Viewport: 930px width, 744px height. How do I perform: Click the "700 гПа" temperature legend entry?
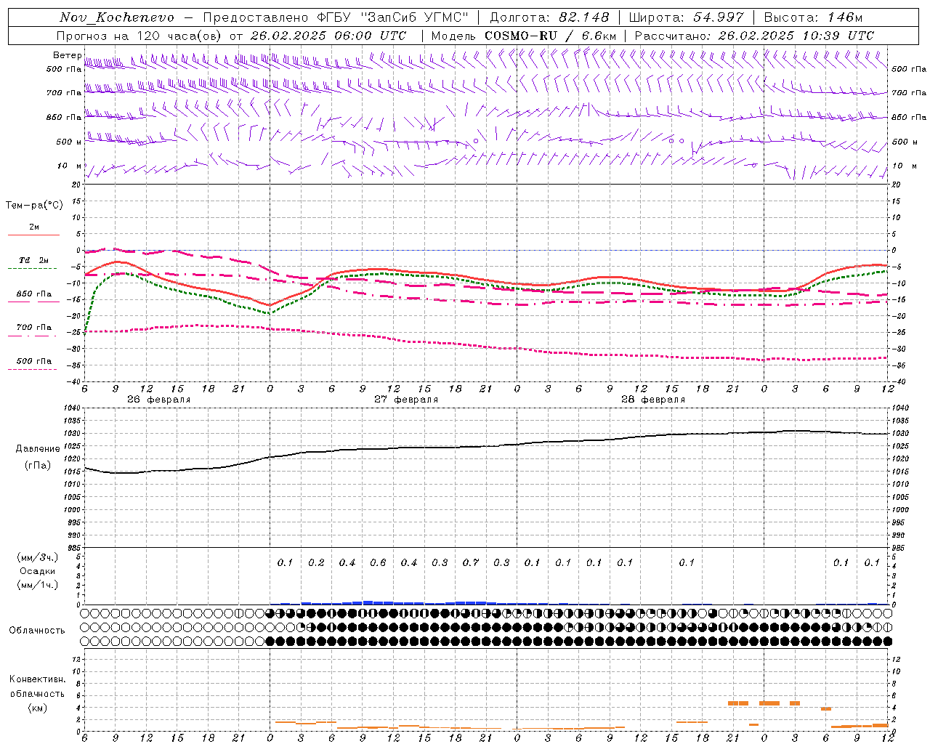click(34, 328)
